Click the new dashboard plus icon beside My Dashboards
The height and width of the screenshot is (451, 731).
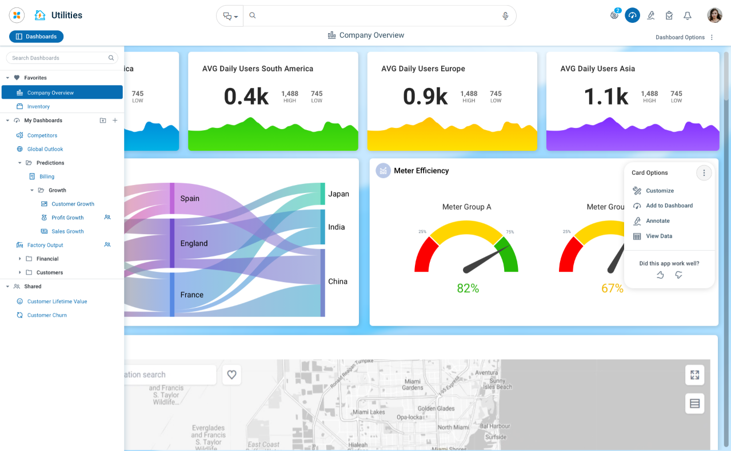(x=114, y=120)
